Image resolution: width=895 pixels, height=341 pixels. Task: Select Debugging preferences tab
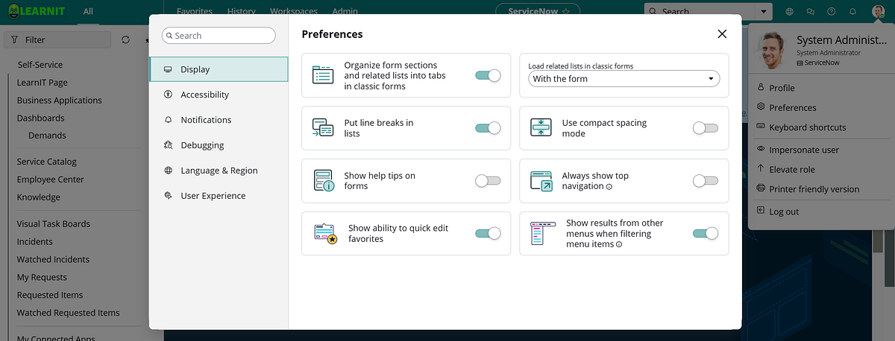[x=219, y=145]
